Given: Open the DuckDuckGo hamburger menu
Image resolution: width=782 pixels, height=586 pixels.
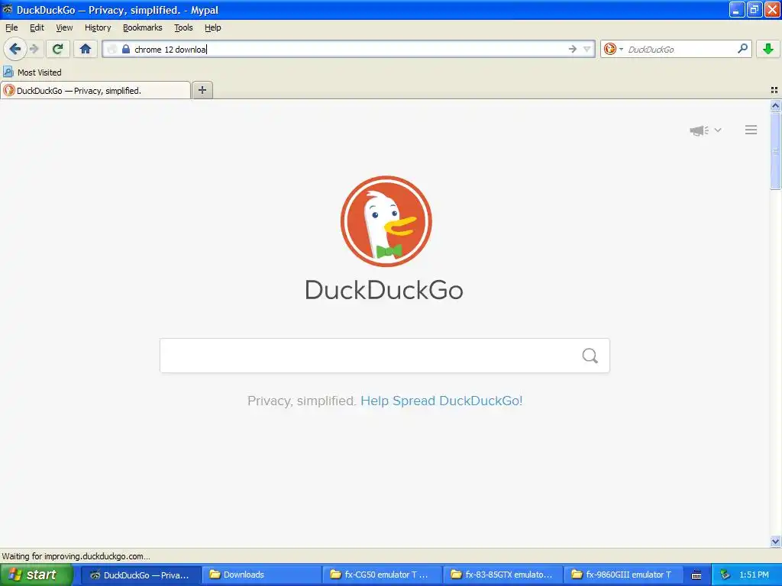Looking at the screenshot, I should pyautogui.click(x=751, y=130).
